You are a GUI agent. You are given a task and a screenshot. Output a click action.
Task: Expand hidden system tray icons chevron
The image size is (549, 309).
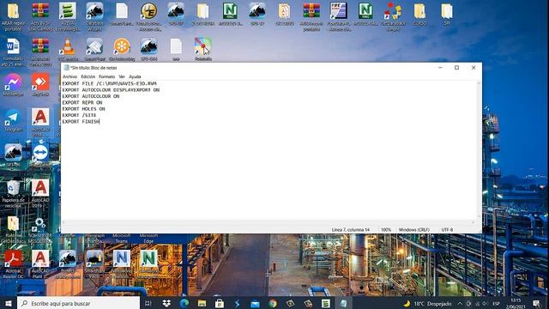tap(460, 303)
